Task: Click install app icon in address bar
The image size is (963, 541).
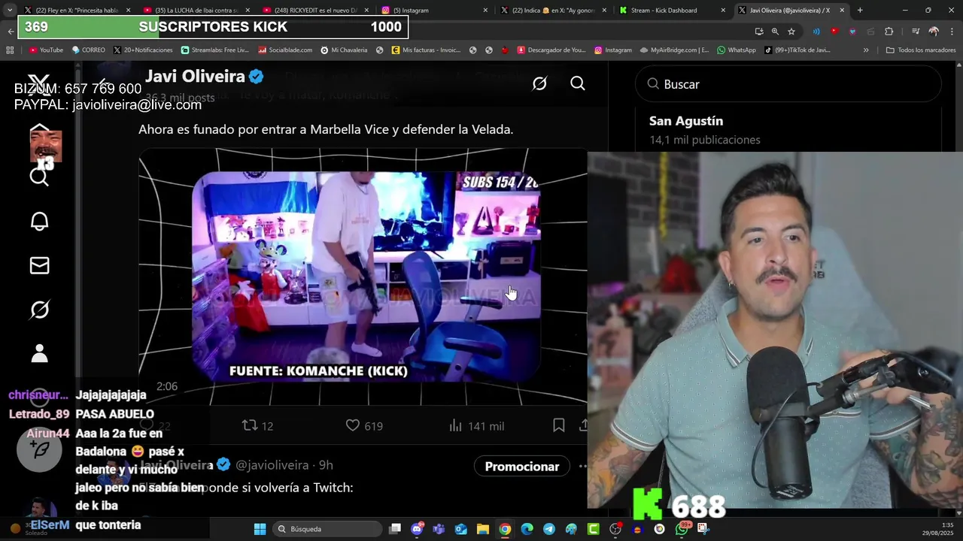Action: (758, 31)
